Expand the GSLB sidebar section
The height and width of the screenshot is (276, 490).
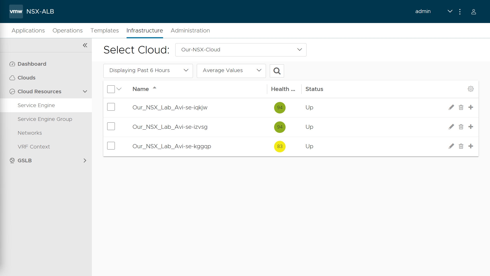(x=85, y=160)
